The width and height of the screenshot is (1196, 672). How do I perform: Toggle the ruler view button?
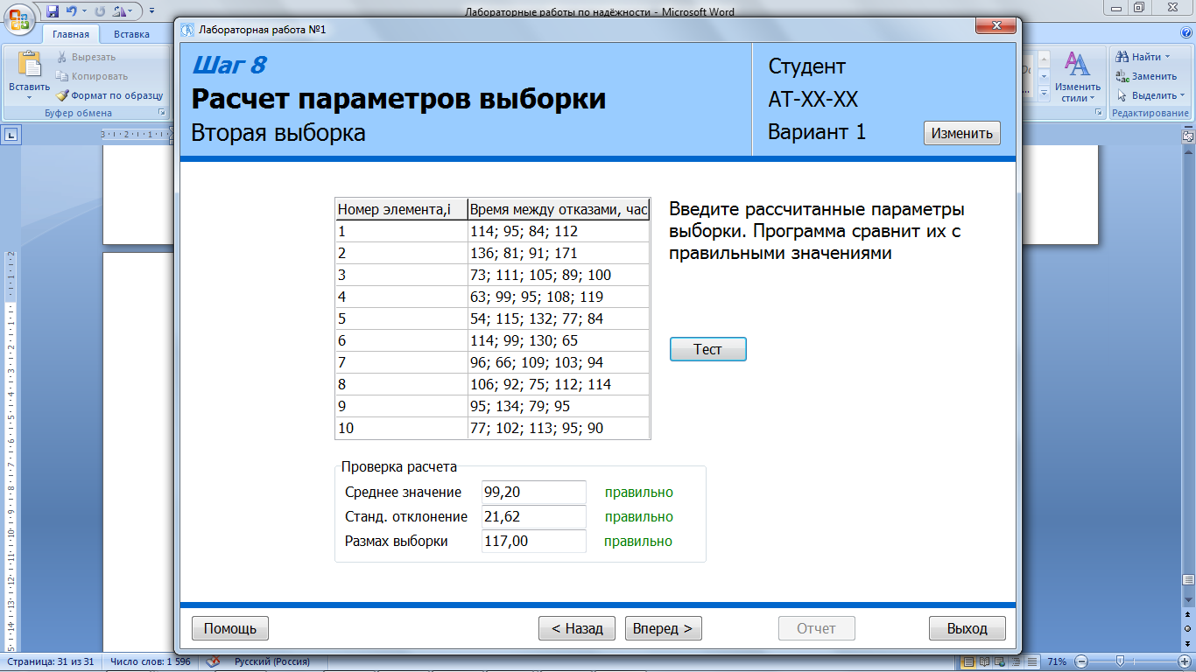pyautogui.click(x=1187, y=136)
